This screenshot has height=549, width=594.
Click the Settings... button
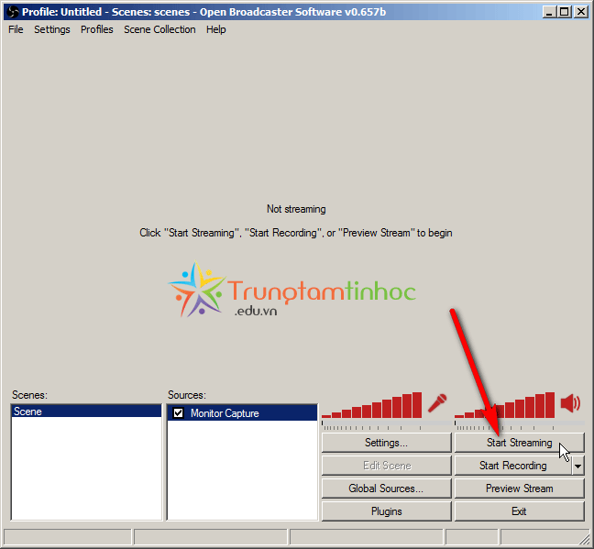click(x=387, y=443)
